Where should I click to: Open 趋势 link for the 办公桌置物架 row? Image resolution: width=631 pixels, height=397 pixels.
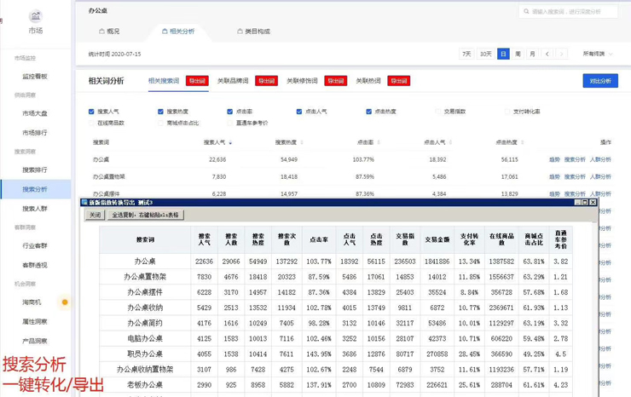pos(554,176)
